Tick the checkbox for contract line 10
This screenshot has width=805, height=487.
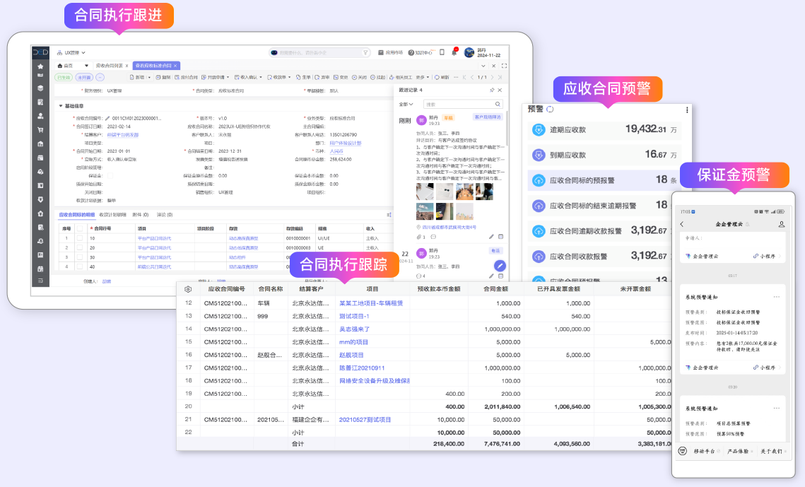click(80, 238)
